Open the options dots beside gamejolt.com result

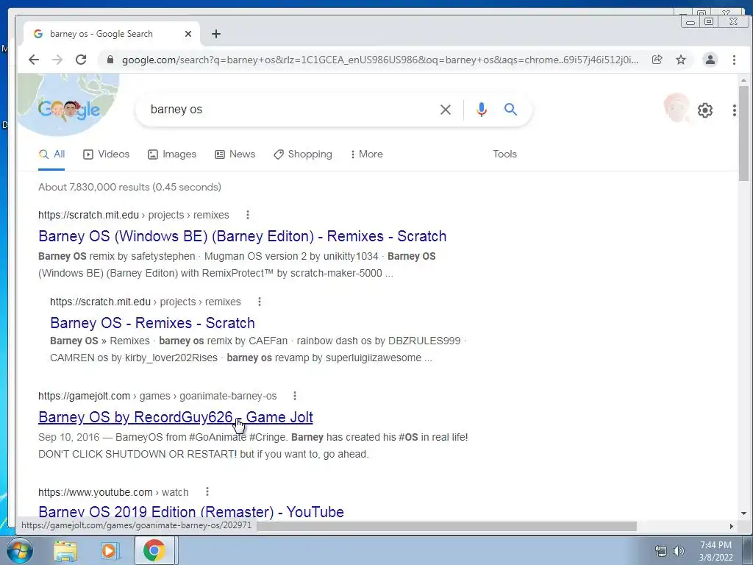pyautogui.click(x=295, y=396)
